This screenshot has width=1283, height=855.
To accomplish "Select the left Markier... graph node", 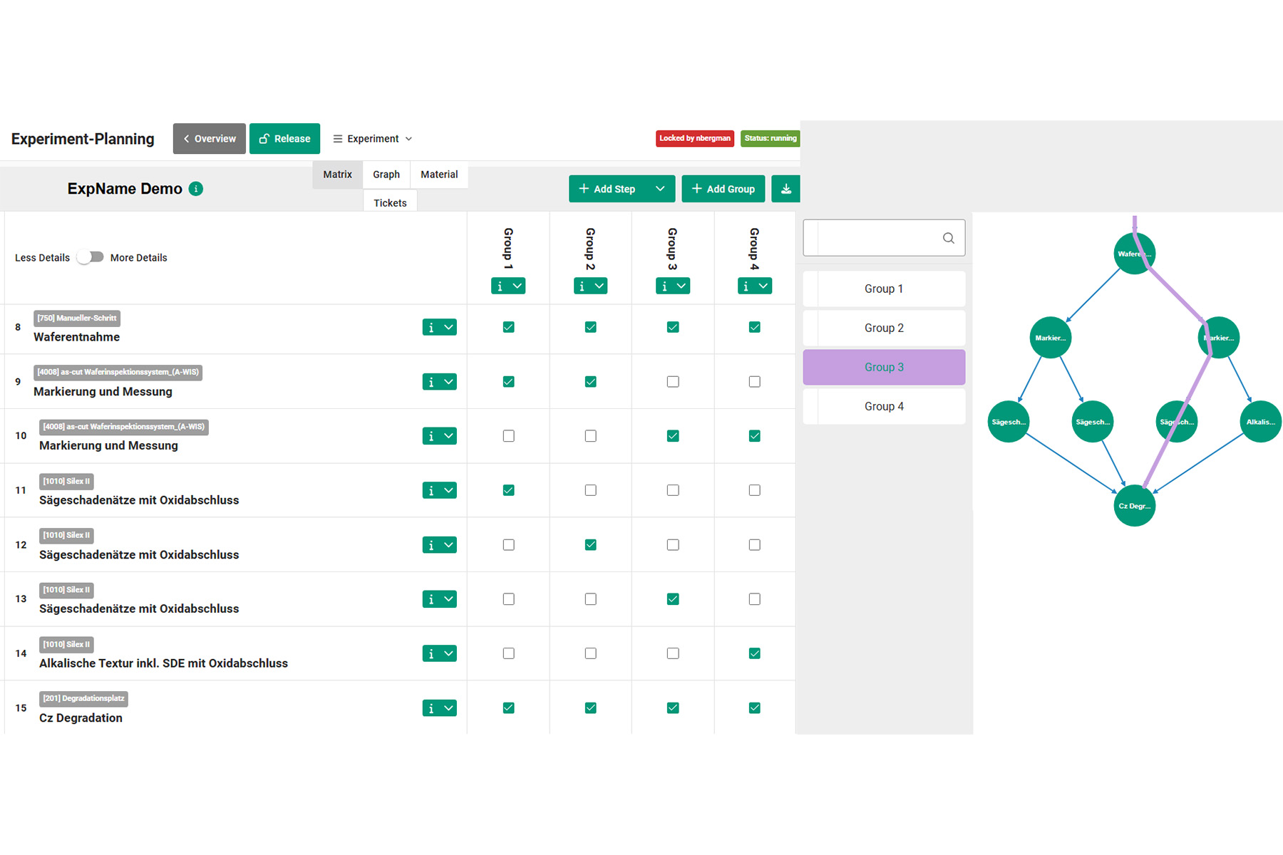I will pyautogui.click(x=1050, y=338).
